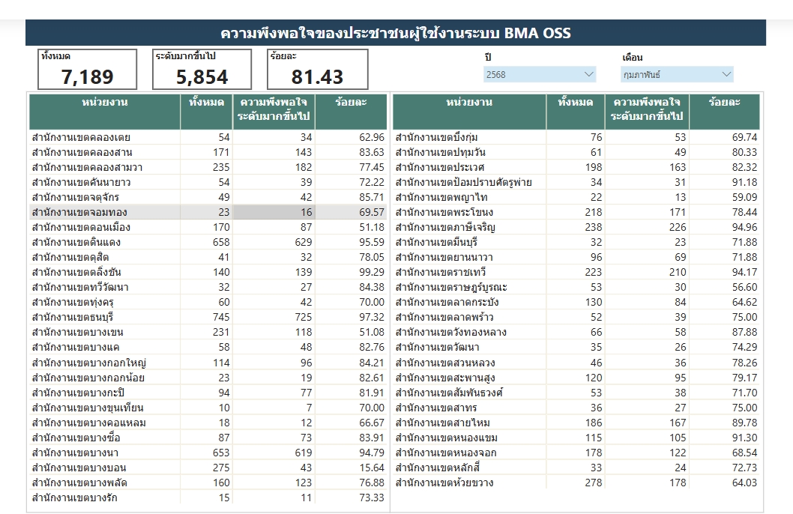Select row สำนักงานเขตบางพลัด
The image size is (793, 514).
(x=208, y=483)
